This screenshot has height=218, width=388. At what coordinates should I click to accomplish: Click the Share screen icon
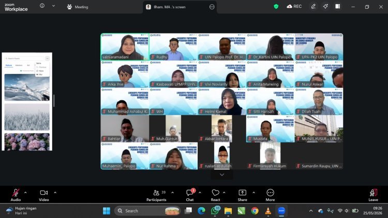click(x=242, y=193)
